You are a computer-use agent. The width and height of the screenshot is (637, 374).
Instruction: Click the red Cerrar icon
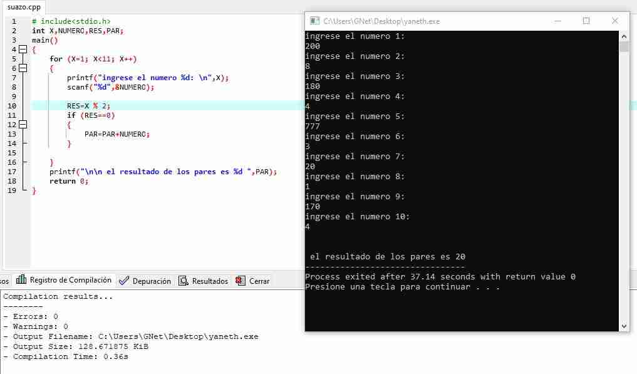241,281
